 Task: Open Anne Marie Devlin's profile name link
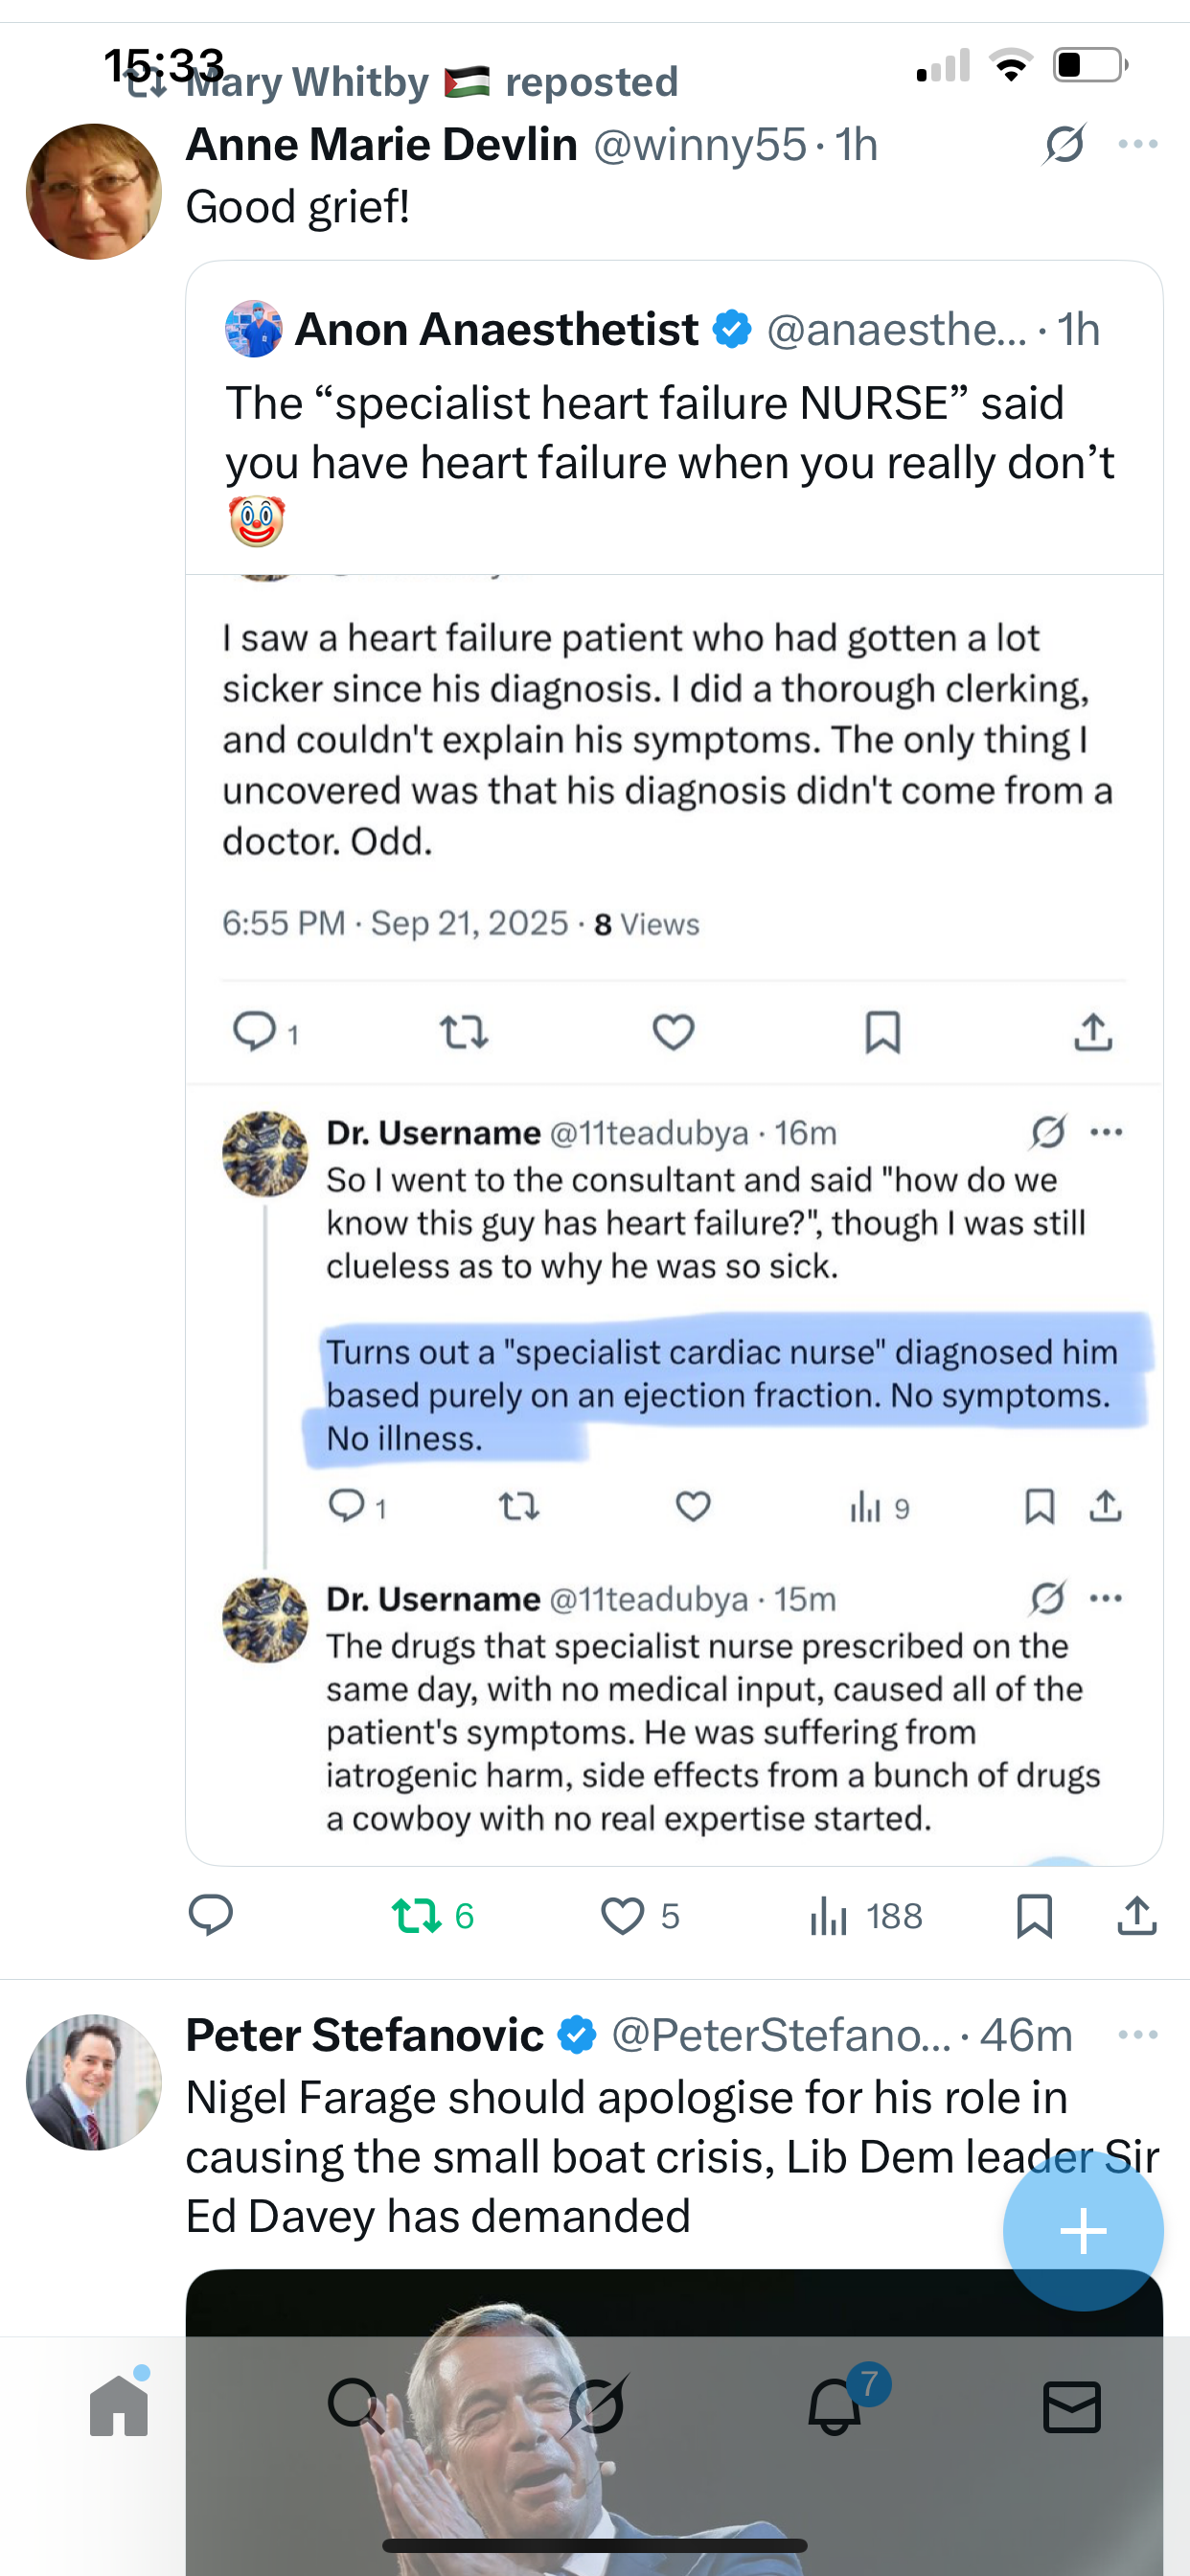(382, 144)
